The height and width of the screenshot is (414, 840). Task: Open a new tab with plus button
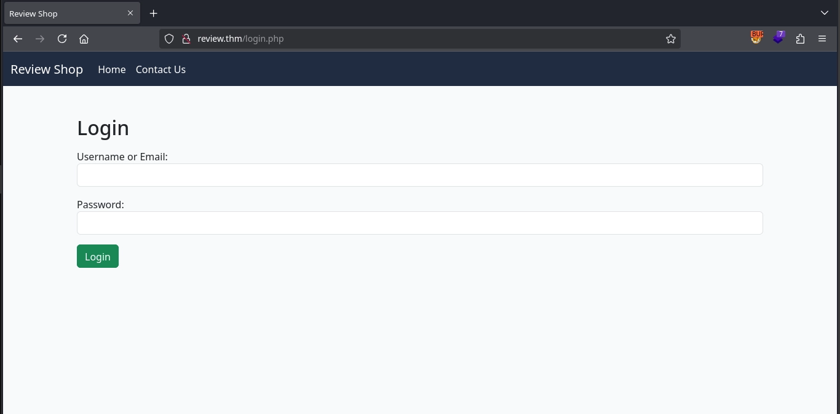[154, 14]
